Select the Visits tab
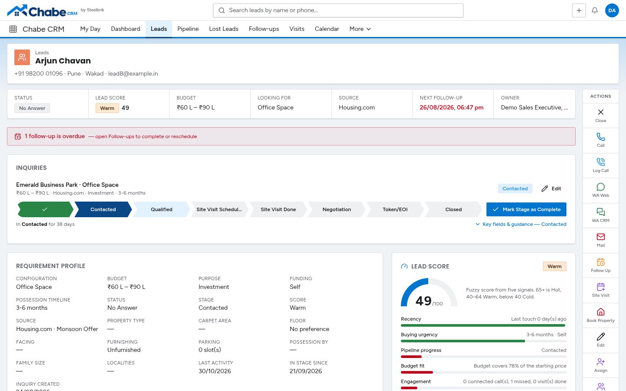 click(297, 29)
